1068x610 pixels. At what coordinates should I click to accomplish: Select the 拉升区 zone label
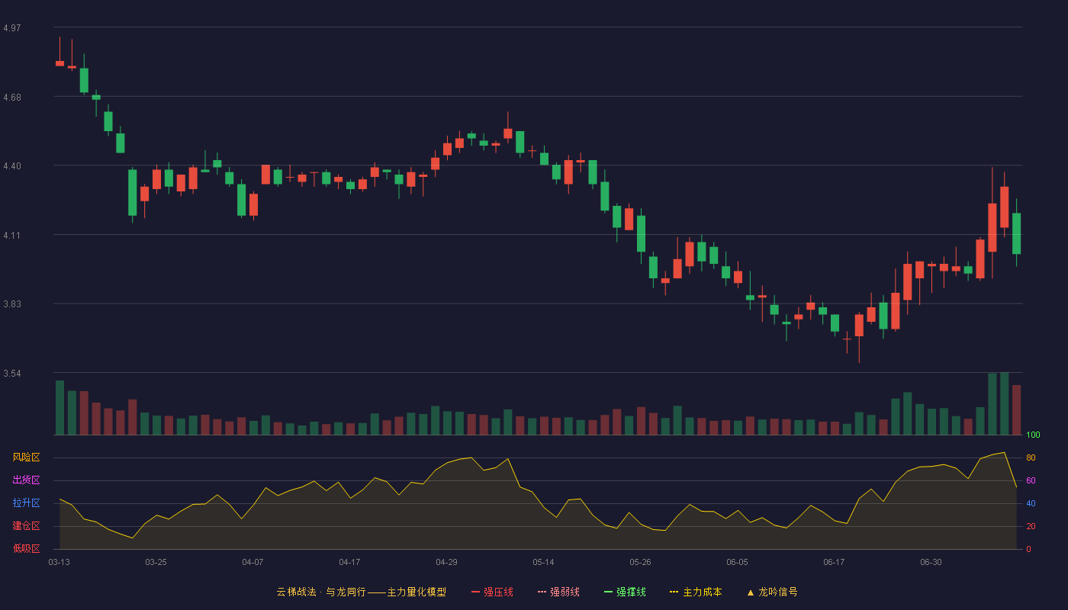click(x=26, y=503)
